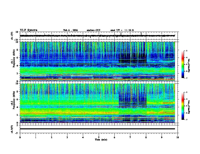Click the "-5" tick label of ch.3 axis
This screenshot has height=154, width=200.
click(17, 133)
